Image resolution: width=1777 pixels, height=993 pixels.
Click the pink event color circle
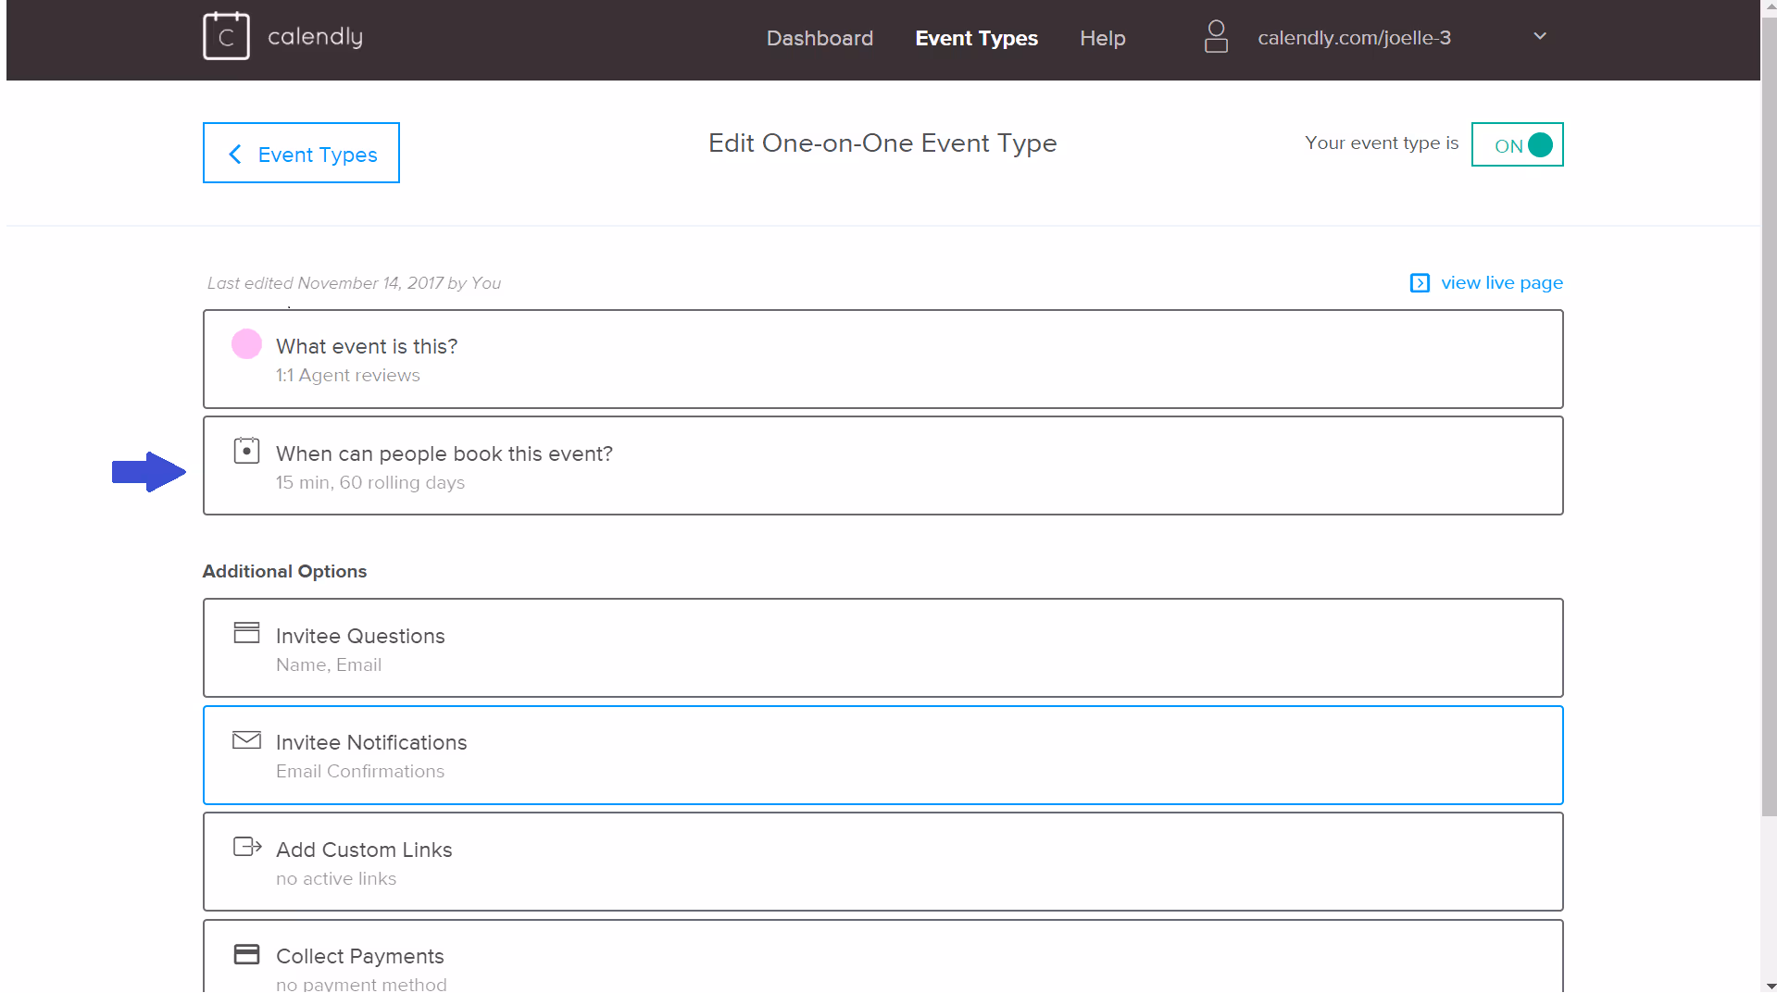246,343
